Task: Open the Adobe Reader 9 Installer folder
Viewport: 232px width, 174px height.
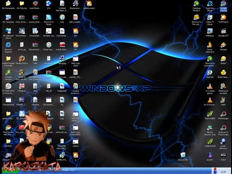Action: 8,61
